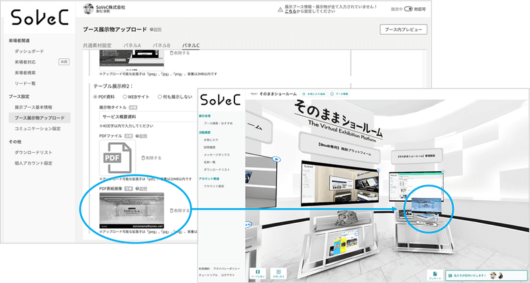Click 削除する beside the PDF cover image

tap(180, 210)
